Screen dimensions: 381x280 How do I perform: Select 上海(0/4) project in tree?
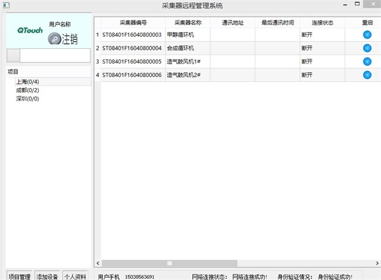(x=27, y=82)
